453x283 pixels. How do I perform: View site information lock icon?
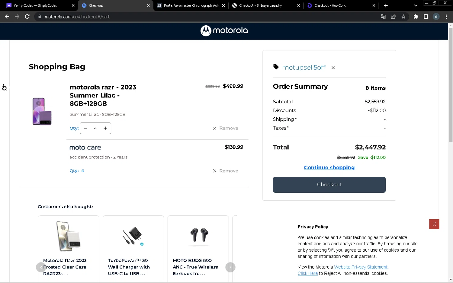pyautogui.click(x=40, y=17)
